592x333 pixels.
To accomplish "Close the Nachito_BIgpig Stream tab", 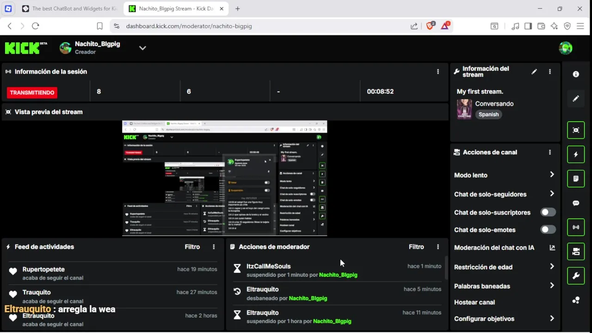I will (x=222, y=8).
